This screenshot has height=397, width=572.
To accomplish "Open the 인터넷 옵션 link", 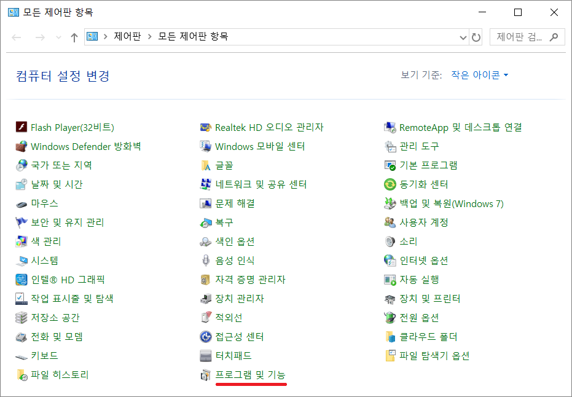I will coord(423,261).
